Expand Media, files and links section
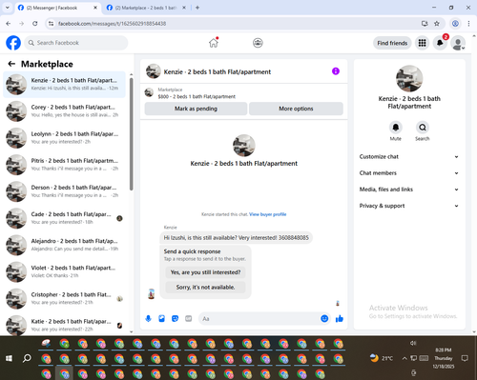 click(x=409, y=190)
